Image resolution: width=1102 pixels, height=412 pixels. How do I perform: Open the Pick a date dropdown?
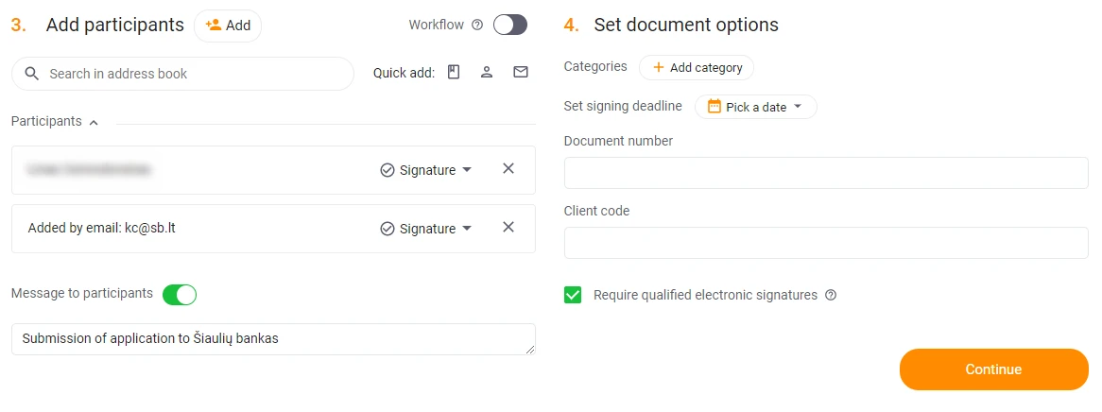(x=755, y=107)
